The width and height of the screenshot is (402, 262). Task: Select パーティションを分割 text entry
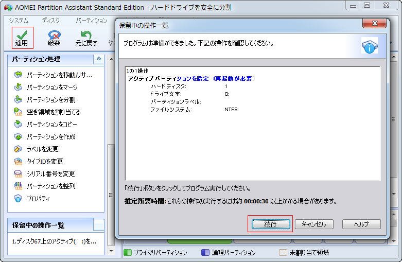point(51,99)
